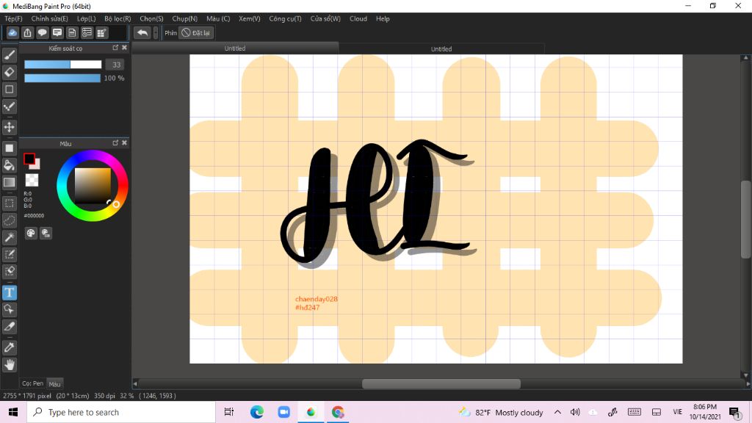Open the Chụp(N) menu
The image size is (752, 423).
click(184, 18)
